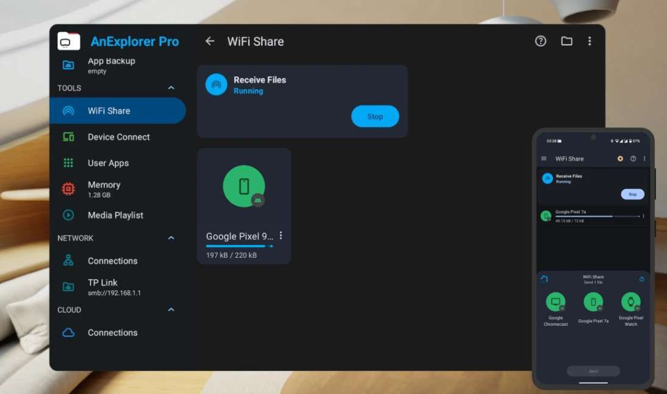The image size is (667, 394).
Task: Select Media Playlist in sidebar
Action: pos(115,215)
